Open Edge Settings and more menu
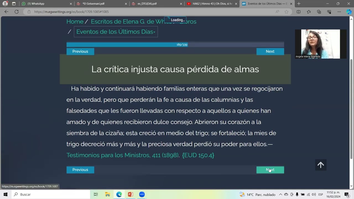Viewport: 354px width, 199px height. [339, 12]
